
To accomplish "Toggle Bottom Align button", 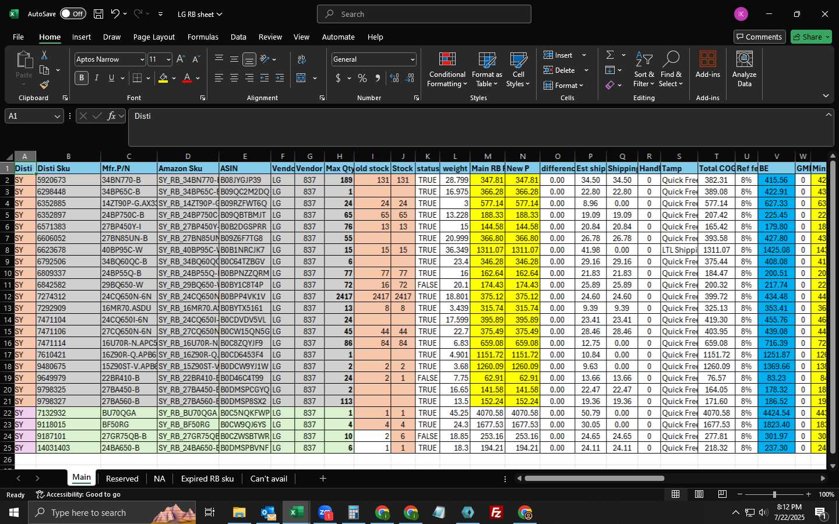I will (249, 59).
